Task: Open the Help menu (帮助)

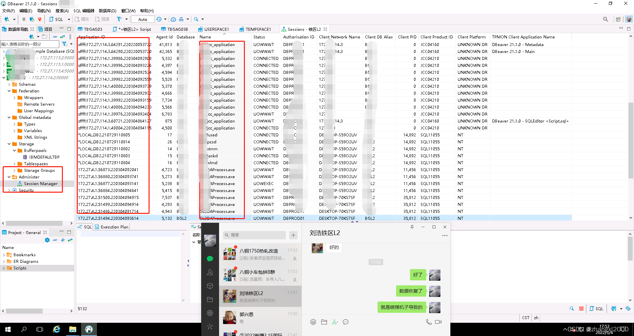Action: click(147, 11)
